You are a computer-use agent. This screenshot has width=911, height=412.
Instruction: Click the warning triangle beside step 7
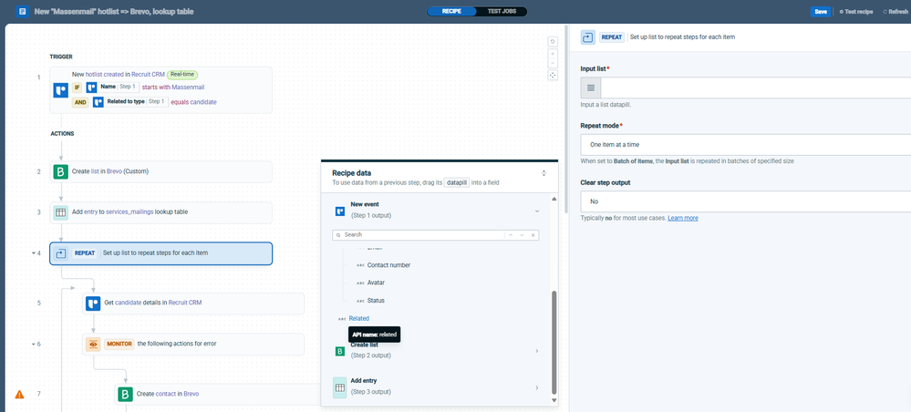[x=19, y=394]
